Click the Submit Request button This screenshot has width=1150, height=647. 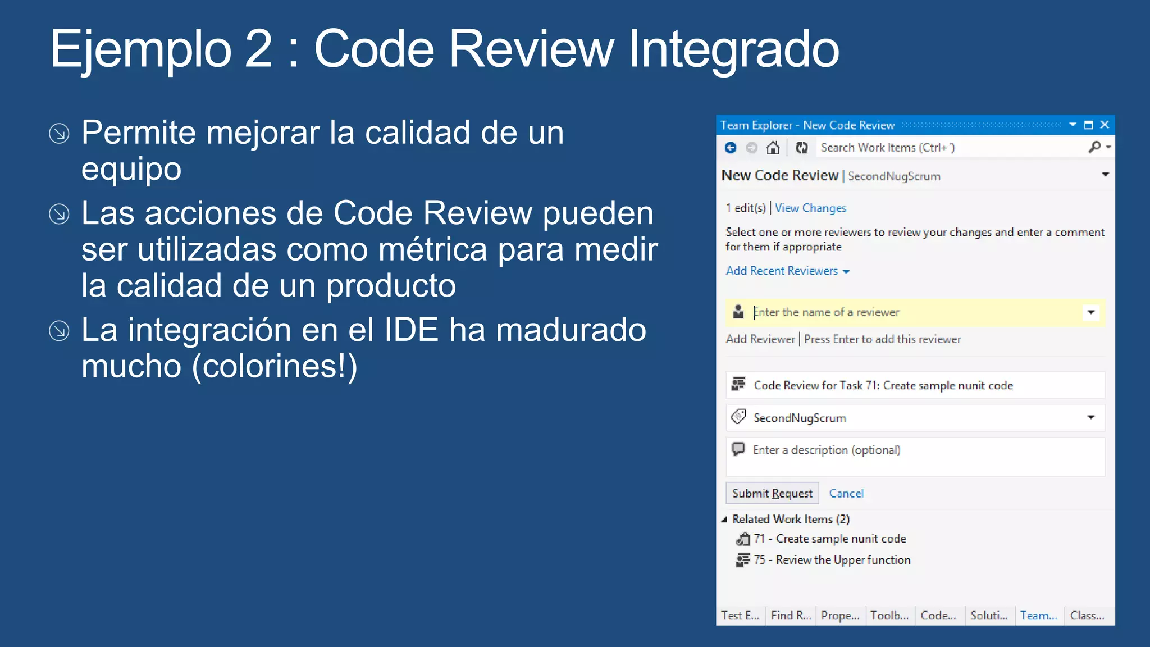coord(772,493)
